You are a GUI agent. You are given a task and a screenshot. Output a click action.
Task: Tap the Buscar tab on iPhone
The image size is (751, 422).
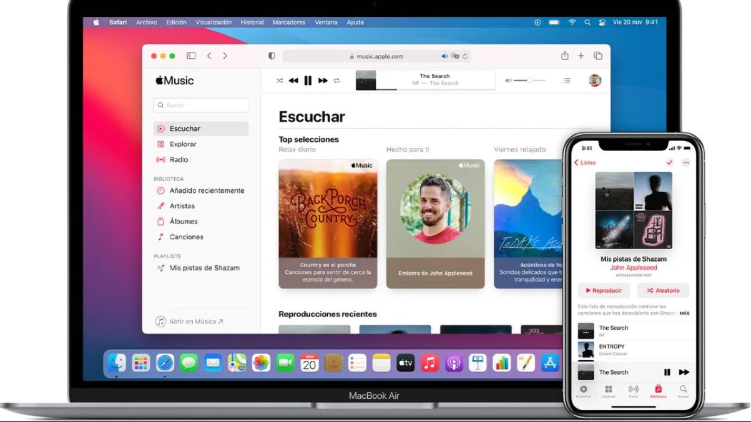point(684,391)
